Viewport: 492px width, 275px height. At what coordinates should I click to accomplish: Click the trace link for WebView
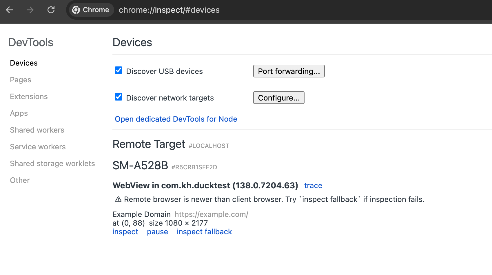(x=313, y=185)
